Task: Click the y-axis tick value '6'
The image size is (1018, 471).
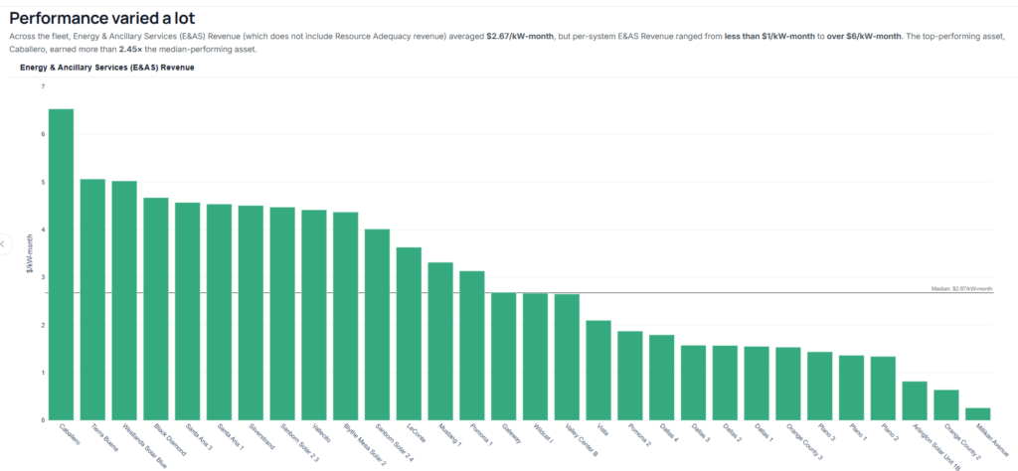Action: pyautogui.click(x=43, y=134)
